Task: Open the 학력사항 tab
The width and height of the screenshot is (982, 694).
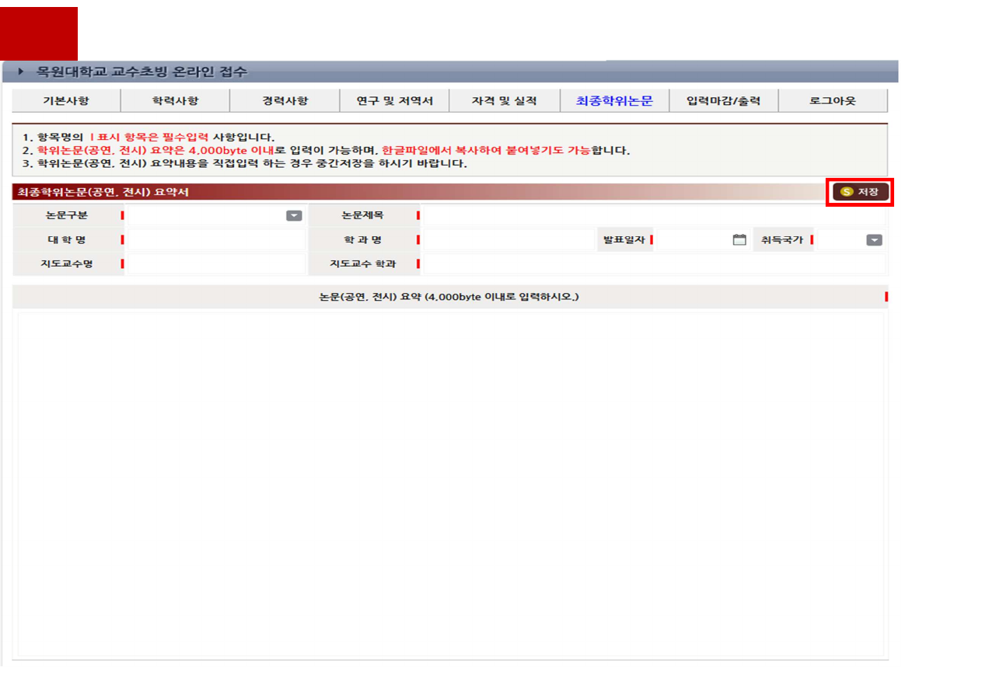Action: click(175, 101)
